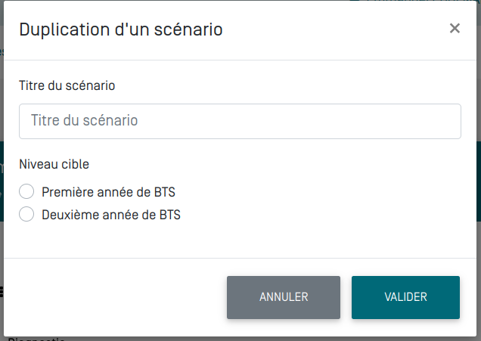Confirm duplication with the VALIDER button
The width and height of the screenshot is (481, 341).
405,297
